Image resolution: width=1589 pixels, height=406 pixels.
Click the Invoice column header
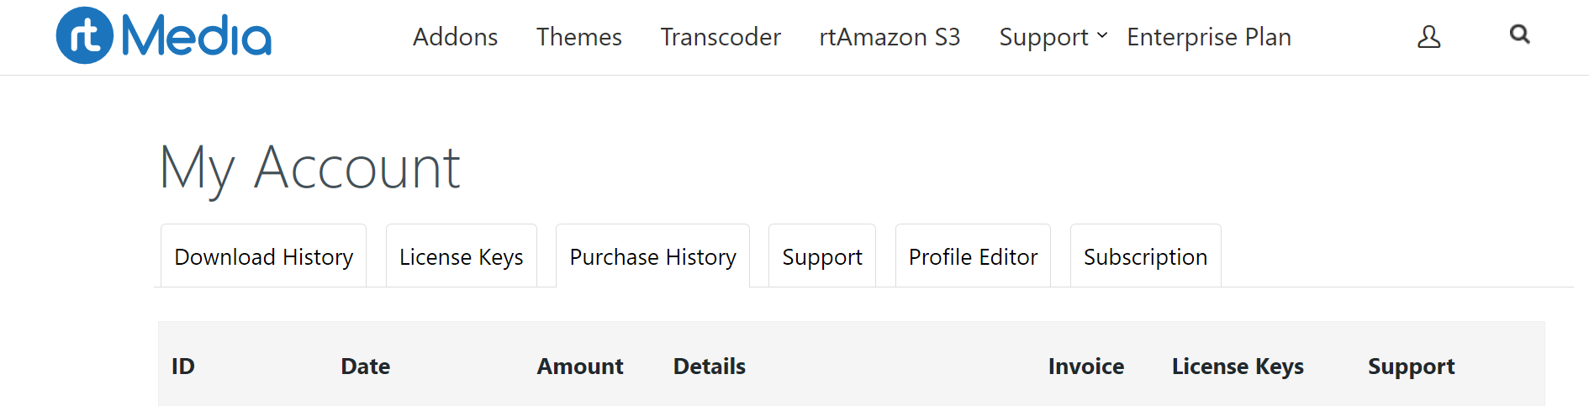[x=1085, y=366]
